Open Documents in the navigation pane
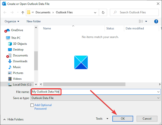The image size is (162, 125). pyautogui.click(x=20, y=55)
